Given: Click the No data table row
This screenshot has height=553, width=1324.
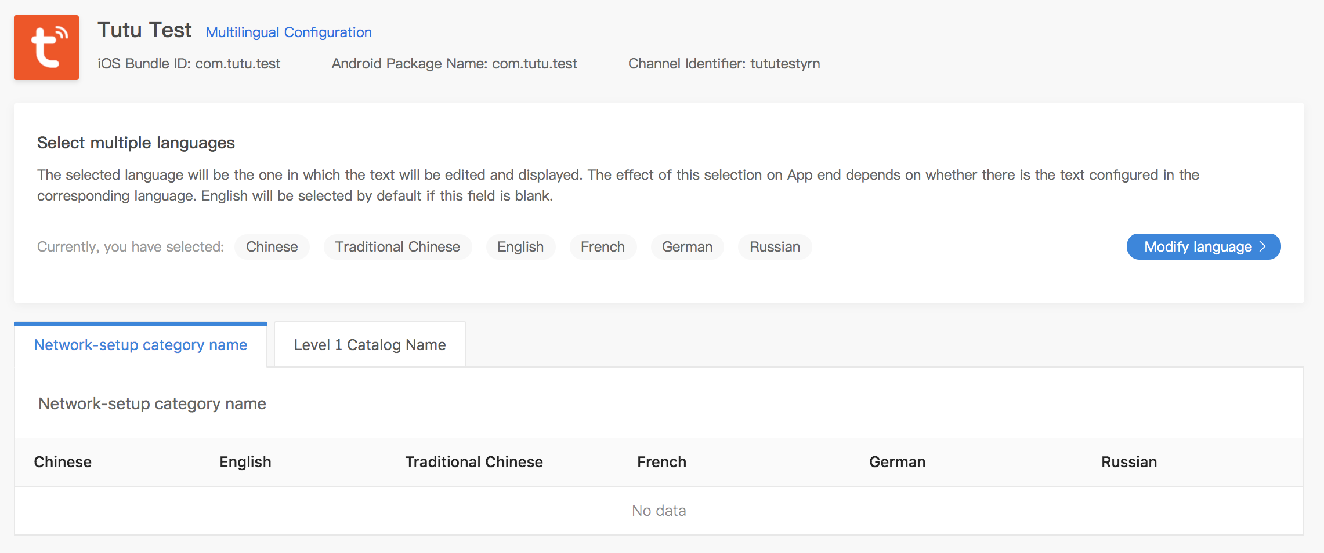Looking at the screenshot, I should tap(659, 511).
